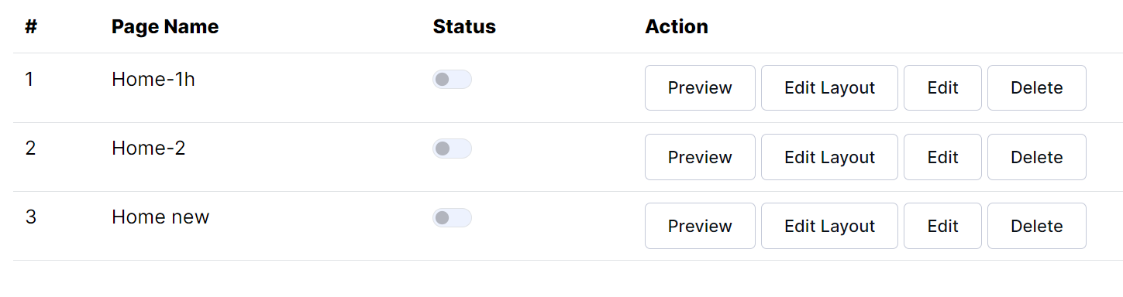Delete the Home-1h page
This screenshot has width=1123, height=297.
[x=1036, y=88]
